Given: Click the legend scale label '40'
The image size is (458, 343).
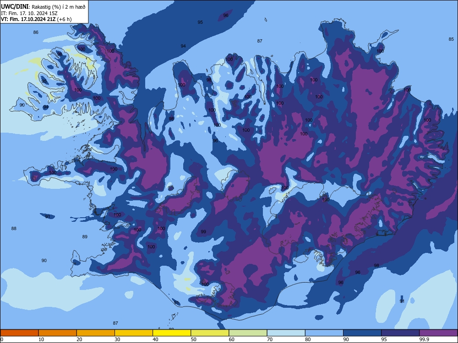Looking at the screenshot, I should tap(155, 339).
